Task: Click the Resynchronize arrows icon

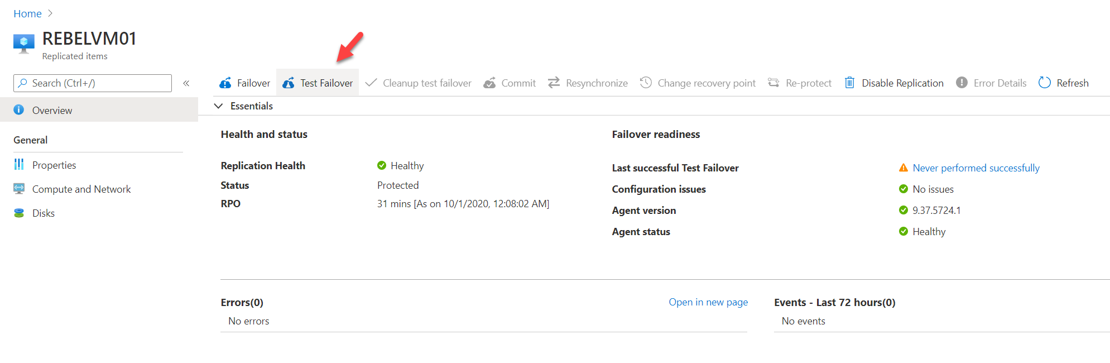Action: pyautogui.click(x=554, y=83)
